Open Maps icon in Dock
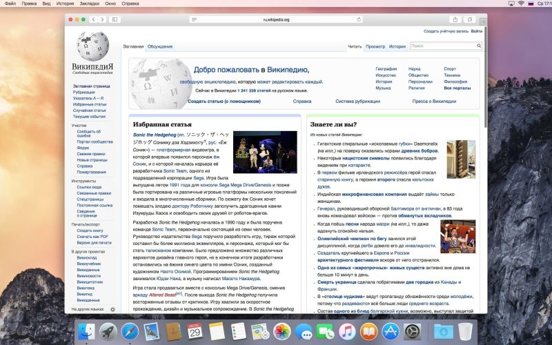Viewport: 552px width, 345px height. 260,331
